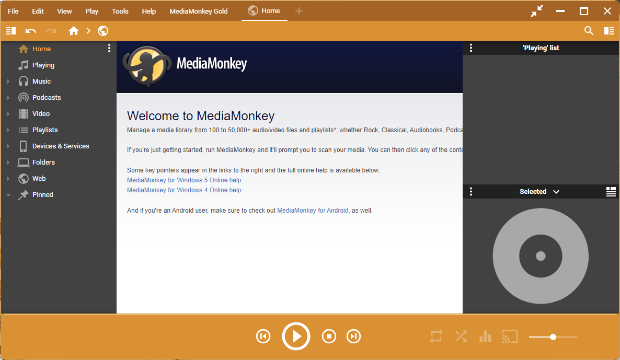Toggle repeat playback mode

pos(436,336)
